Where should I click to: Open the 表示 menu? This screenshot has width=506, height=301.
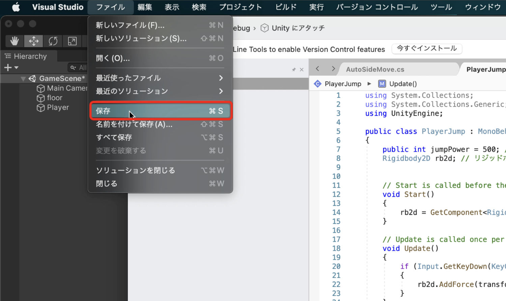[x=172, y=7]
